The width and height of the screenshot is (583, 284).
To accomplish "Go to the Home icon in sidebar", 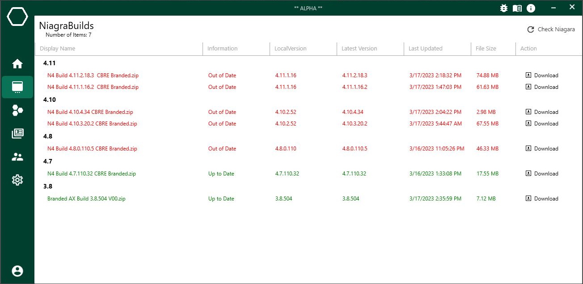I will pyautogui.click(x=17, y=64).
